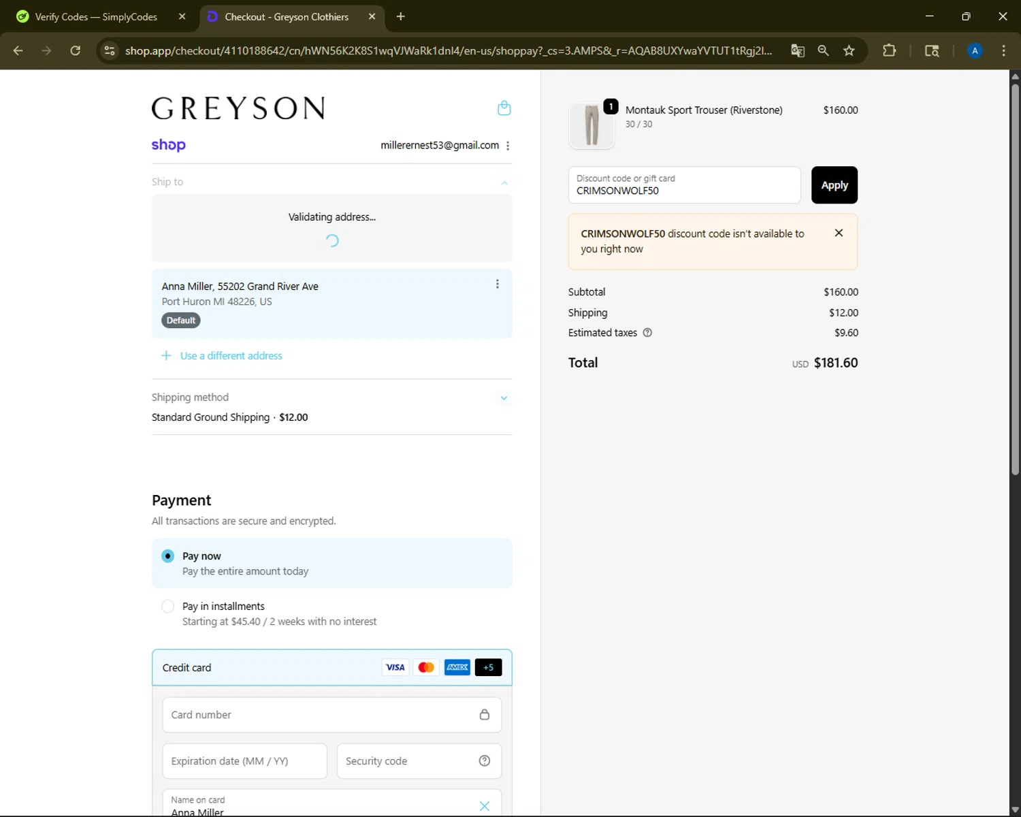Translate this page icon
The height and width of the screenshot is (817, 1021).
[x=798, y=50]
